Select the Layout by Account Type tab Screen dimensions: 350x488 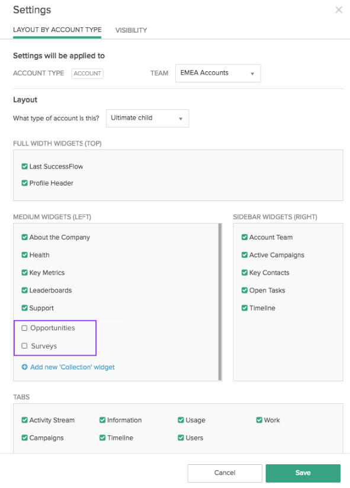[57, 30]
